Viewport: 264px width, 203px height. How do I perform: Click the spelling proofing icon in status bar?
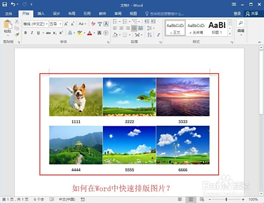52,199
